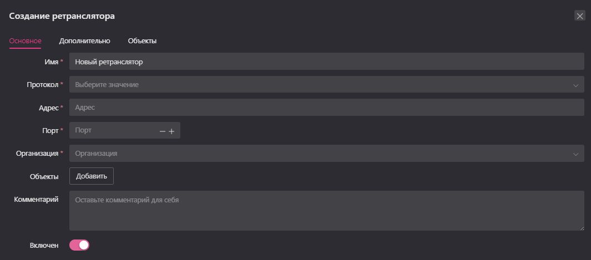Click the Добавить button for objects
Viewport: 591px width, 260px height.
92,176
